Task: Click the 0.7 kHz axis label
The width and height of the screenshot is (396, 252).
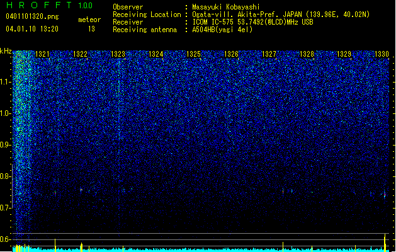Action: (6, 208)
